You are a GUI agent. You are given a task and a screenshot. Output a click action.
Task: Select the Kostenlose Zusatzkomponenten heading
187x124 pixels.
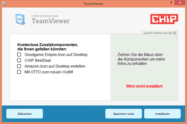48,47
